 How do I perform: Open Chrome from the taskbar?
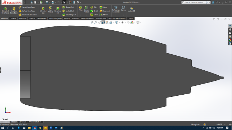[x=40, y=128]
